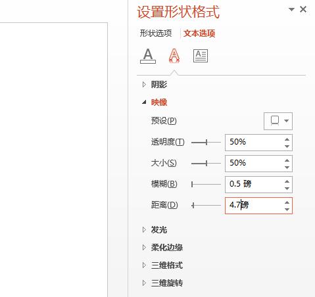The height and width of the screenshot is (297, 315).
Task: Decrease 透明度 with the down arrow
Action: pyautogui.click(x=287, y=146)
